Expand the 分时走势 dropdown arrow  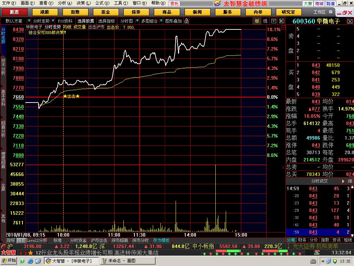[53, 21]
